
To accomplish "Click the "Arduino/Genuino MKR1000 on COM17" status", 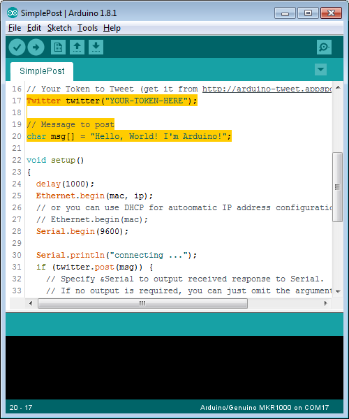I will (265, 408).
